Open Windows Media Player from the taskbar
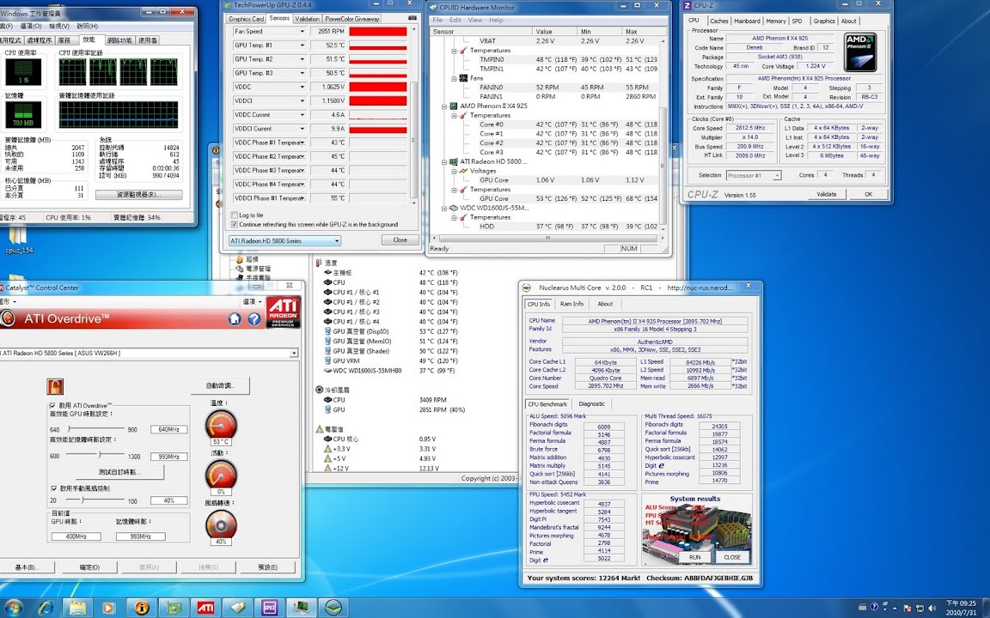Viewport: 990px width, 618px height. point(108,608)
